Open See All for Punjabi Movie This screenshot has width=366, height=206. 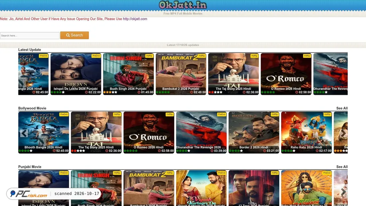[342, 167]
